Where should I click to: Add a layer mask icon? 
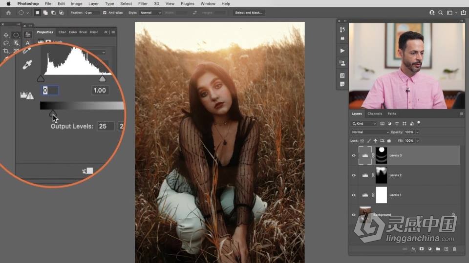(x=422, y=249)
